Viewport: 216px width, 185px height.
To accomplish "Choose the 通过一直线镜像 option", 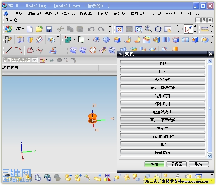I will 163,88.
